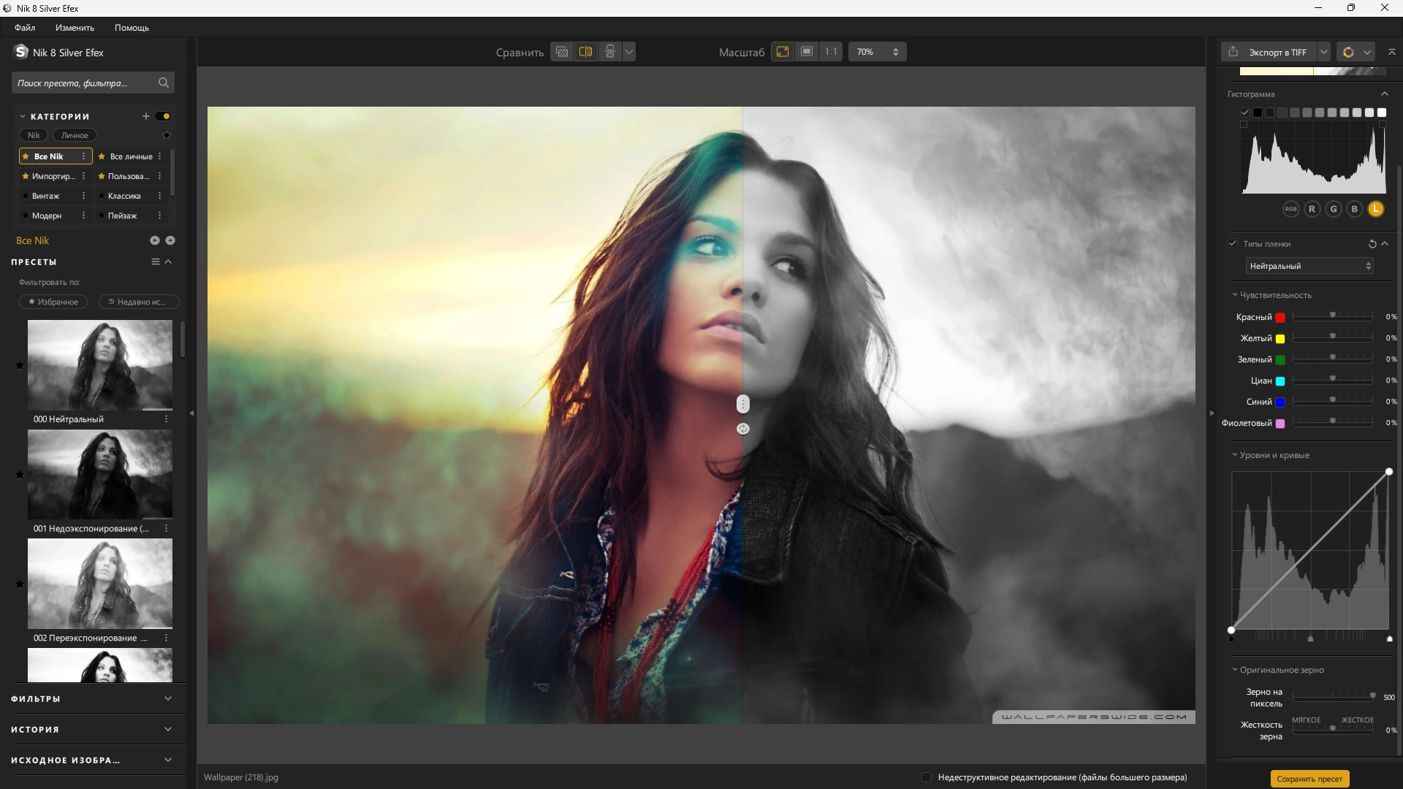
Task: Select the L luminance histogram button
Action: pos(1376,209)
